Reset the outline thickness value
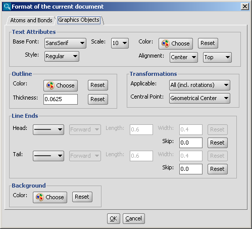Viewport: 252px width, 229px height. tap(98, 99)
